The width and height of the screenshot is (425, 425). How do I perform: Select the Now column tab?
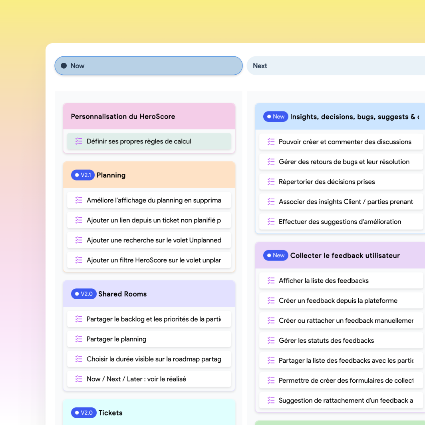coord(148,66)
